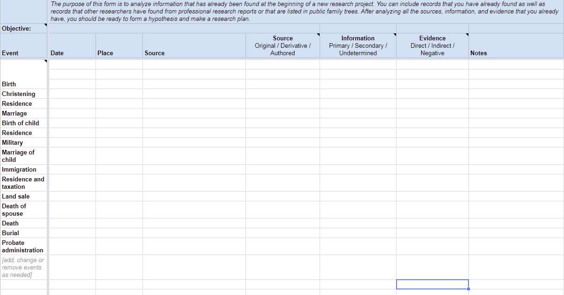Select the Birth of child label
This screenshot has width=564, height=295.
pos(24,123)
